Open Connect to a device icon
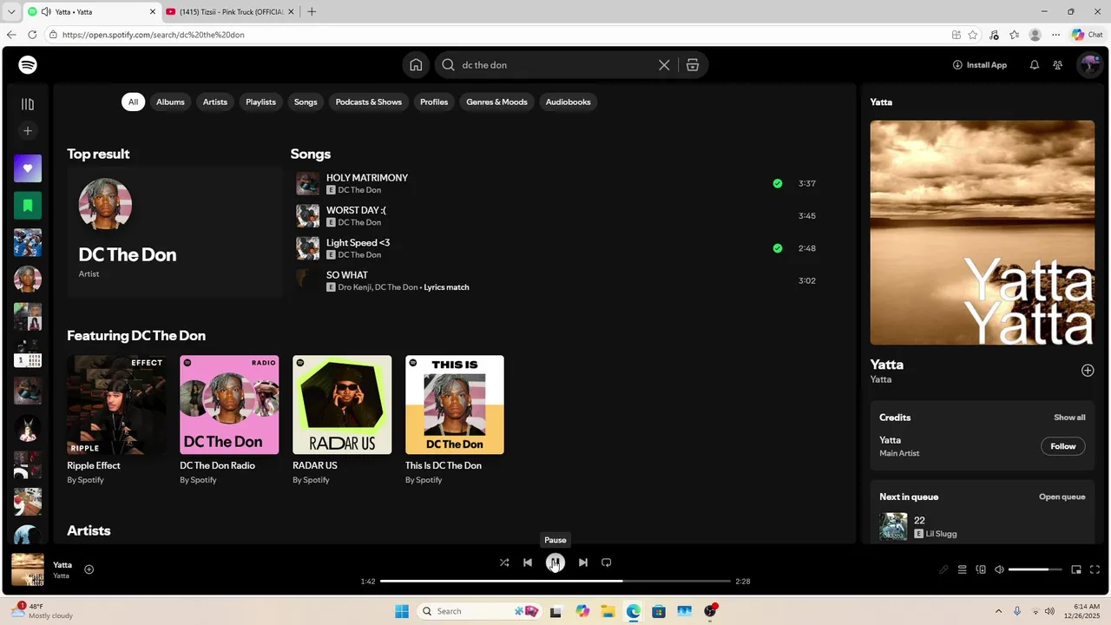 point(981,570)
